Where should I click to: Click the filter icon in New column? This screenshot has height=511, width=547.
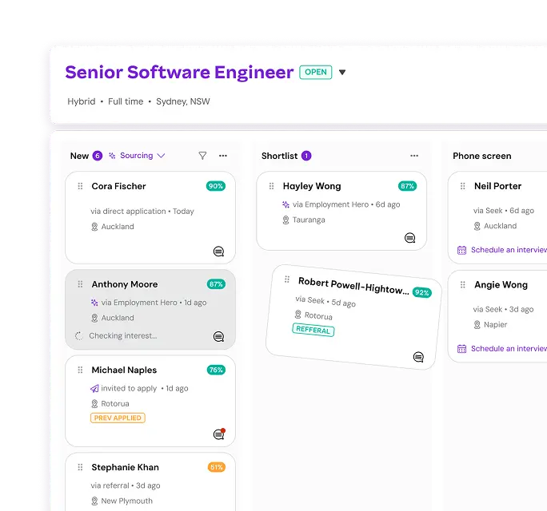[x=202, y=156]
